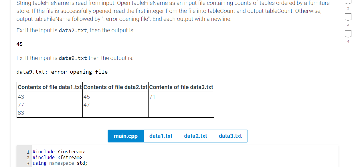Click line number 1 in the code editor
The height and width of the screenshot is (167, 358).
point(28,152)
